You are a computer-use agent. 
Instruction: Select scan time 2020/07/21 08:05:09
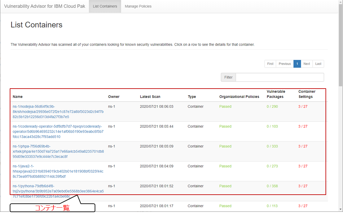click(157, 146)
